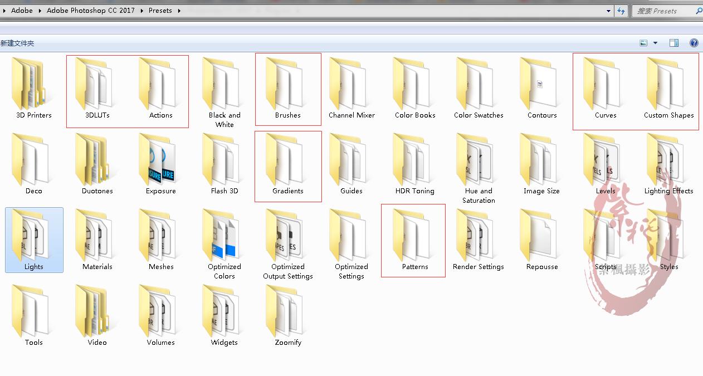The image size is (703, 376).
Task: Open the Brushes folder
Action: [x=287, y=87]
